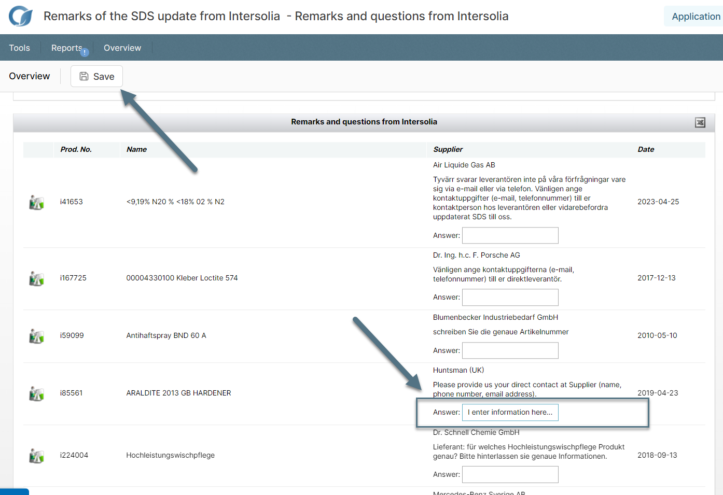The image size is (723, 495).
Task: Click product name Hochleistungswischpflege
Action: [170, 455]
